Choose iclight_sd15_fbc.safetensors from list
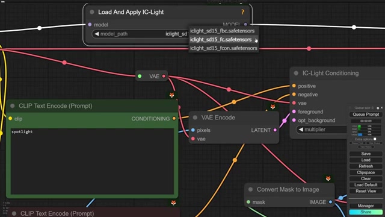Screen dimensions: 385x217 click(223, 31)
